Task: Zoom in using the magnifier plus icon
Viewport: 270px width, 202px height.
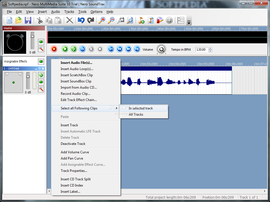Action: point(102,20)
